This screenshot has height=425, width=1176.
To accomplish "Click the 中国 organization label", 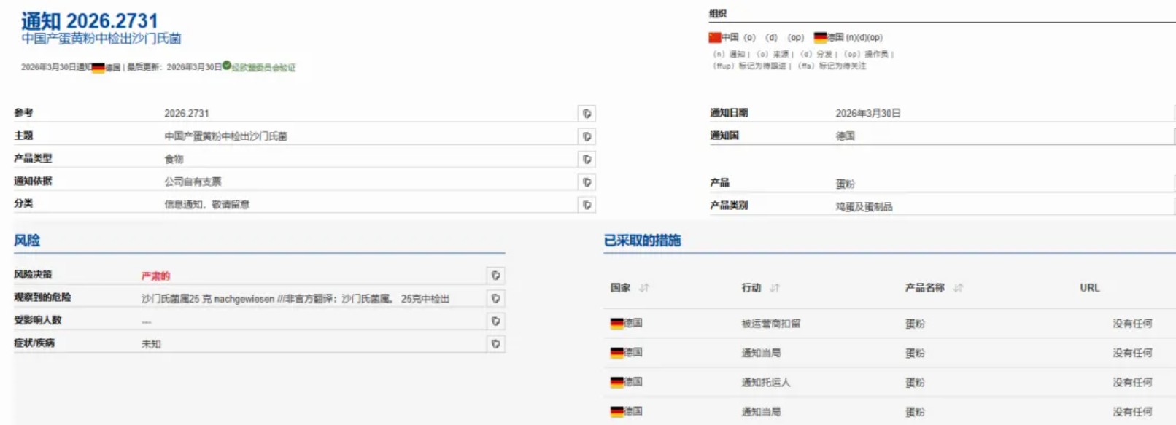I will pos(730,37).
